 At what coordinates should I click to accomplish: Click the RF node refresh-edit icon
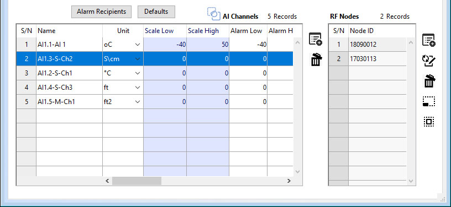coord(428,61)
